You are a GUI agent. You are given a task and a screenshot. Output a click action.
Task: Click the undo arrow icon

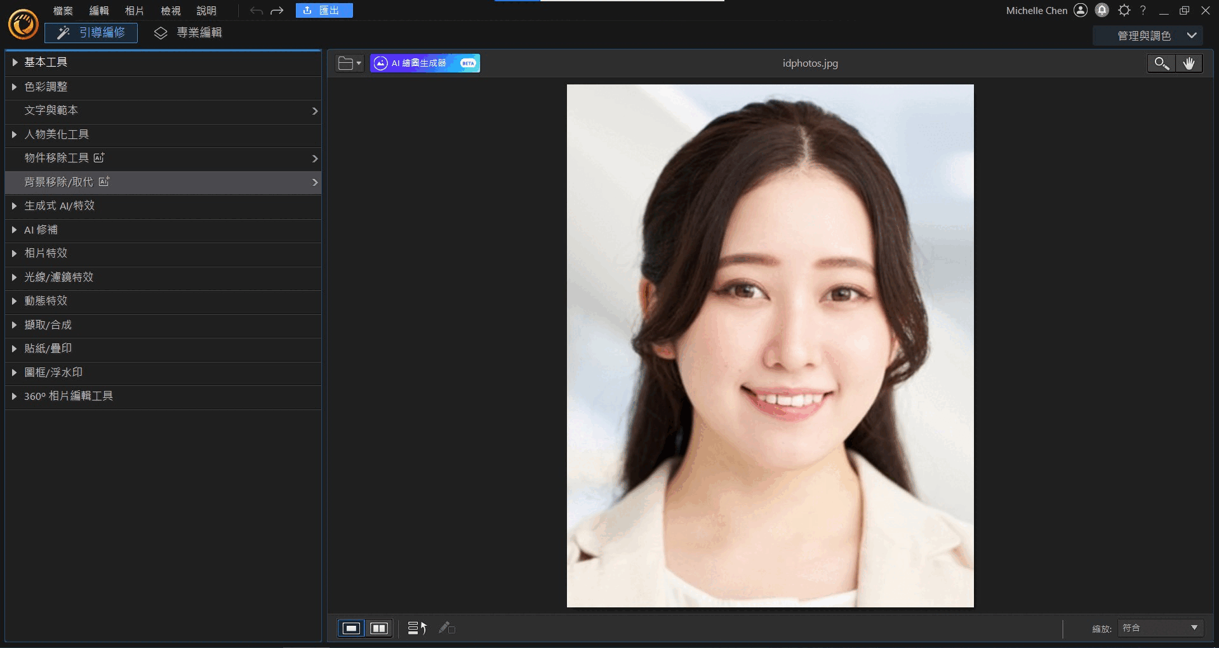pyautogui.click(x=256, y=11)
